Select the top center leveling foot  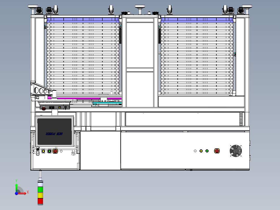[x=140, y=10]
